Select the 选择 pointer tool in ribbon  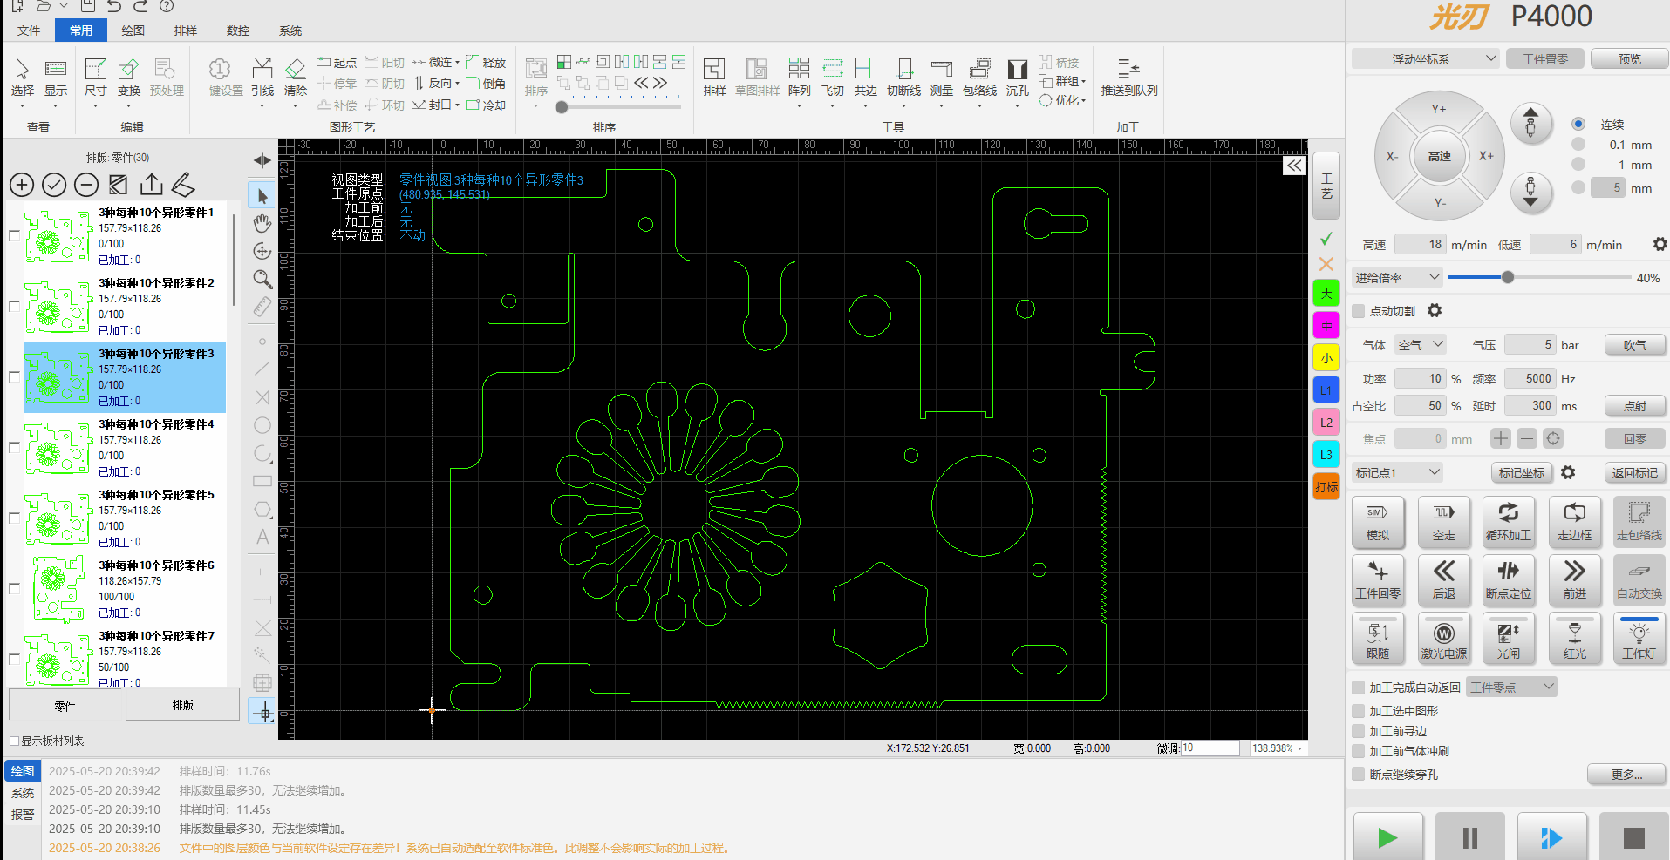[x=22, y=76]
